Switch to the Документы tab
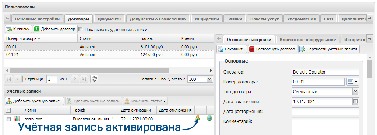377x135 pixels. tap(109, 19)
